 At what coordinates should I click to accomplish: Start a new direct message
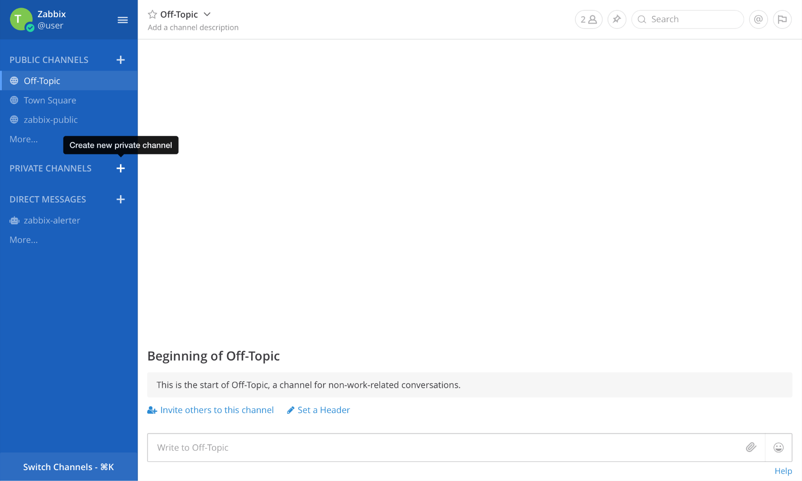(120, 199)
